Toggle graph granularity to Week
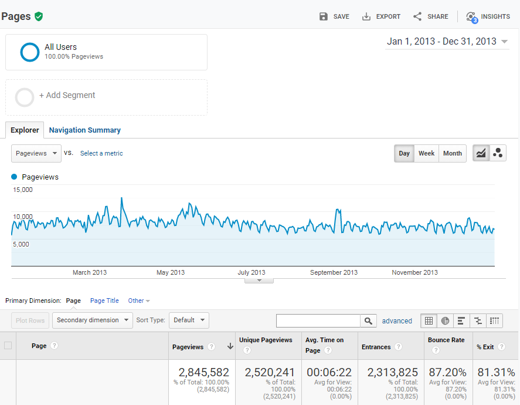This screenshot has height=405, width=520. (x=426, y=153)
